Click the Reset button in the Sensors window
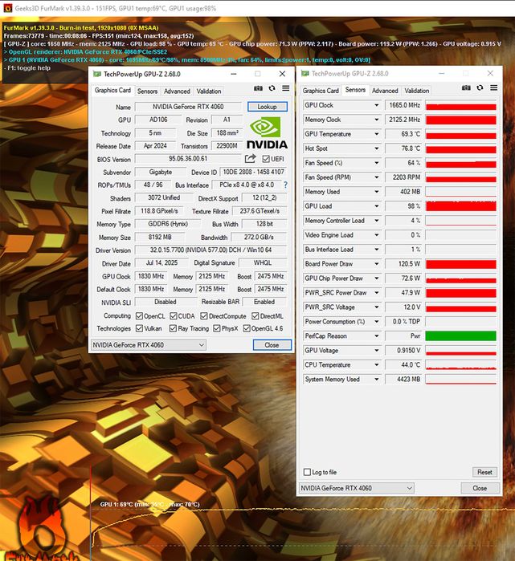The image size is (515, 561). point(484,472)
